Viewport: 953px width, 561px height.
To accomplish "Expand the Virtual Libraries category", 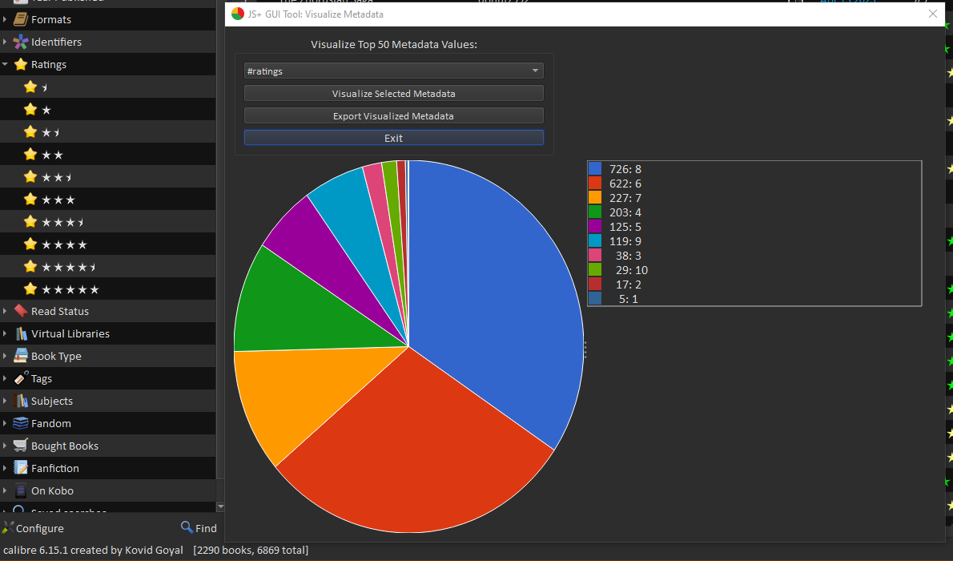I will [x=5, y=333].
